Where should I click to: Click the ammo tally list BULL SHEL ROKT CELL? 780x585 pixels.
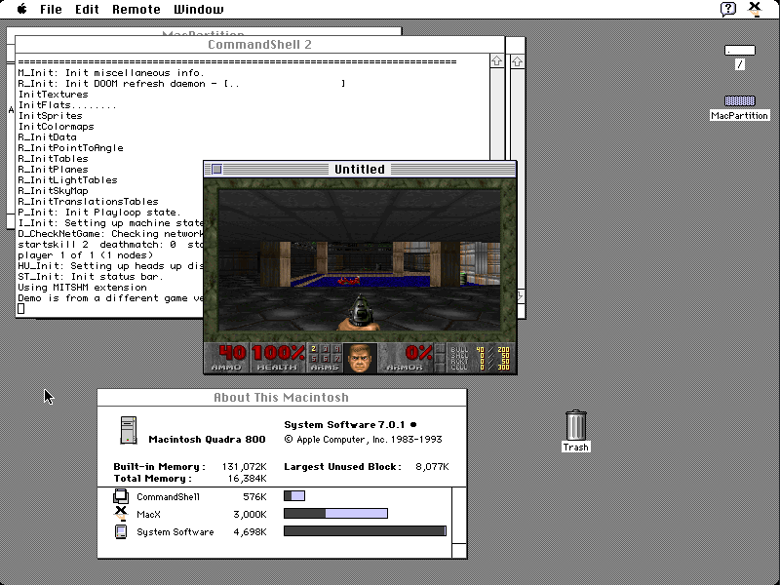tap(480, 358)
